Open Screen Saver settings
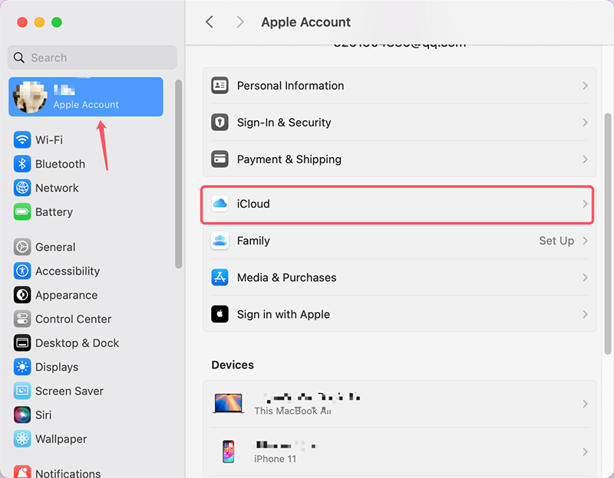 point(68,391)
